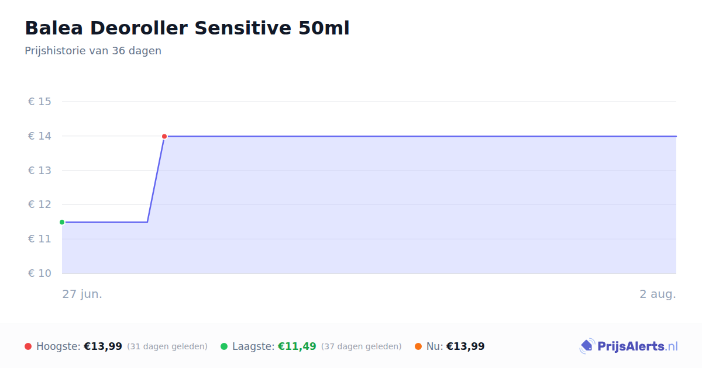
Task: Click the orange Nu legend dot
Action: 418,346
